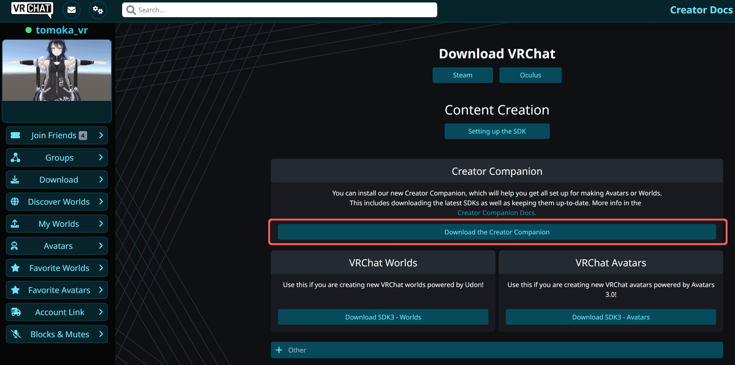Expand Account Link chevron arrow
The height and width of the screenshot is (365, 735).
click(100, 312)
